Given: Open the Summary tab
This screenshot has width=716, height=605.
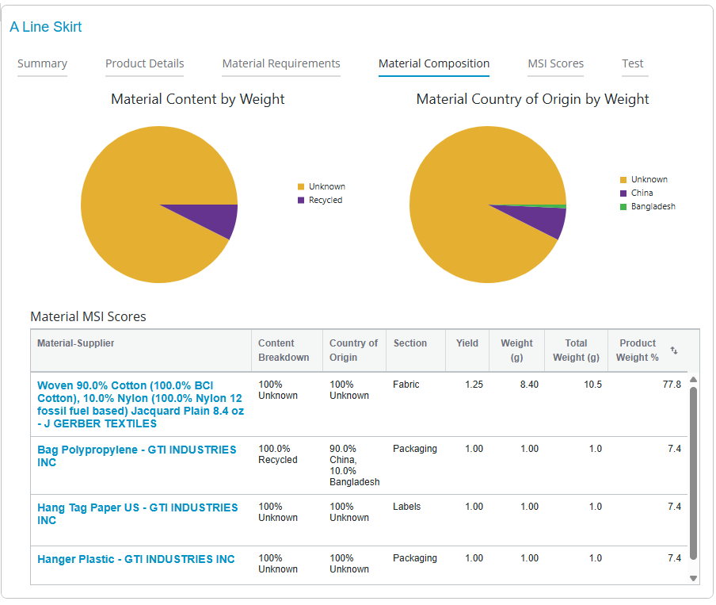Looking at the screenshot, I should point(42,63).
